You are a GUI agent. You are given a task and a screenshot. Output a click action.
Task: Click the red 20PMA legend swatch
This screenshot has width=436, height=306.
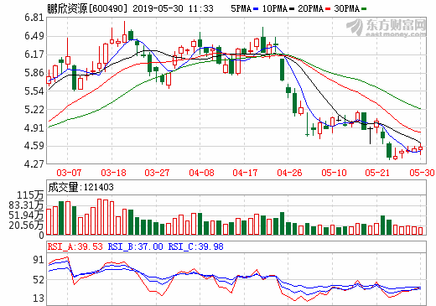coord(328,9)
